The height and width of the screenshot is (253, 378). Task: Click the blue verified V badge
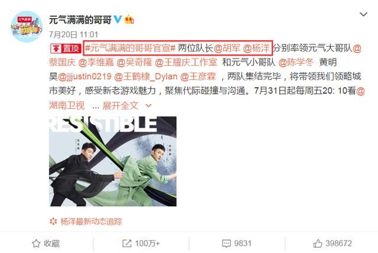[118, 20]
